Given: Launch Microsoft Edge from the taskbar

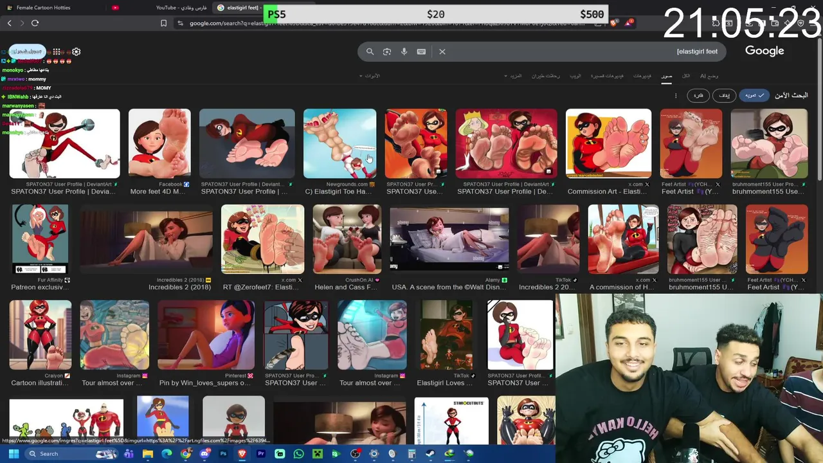Looking at the screenshot, I should tap(167, 454).
